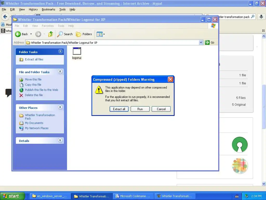This screenshot has width=266, height=200.
Task: Click the Extract all files zipped-folder icon
Action: [21, 59]
